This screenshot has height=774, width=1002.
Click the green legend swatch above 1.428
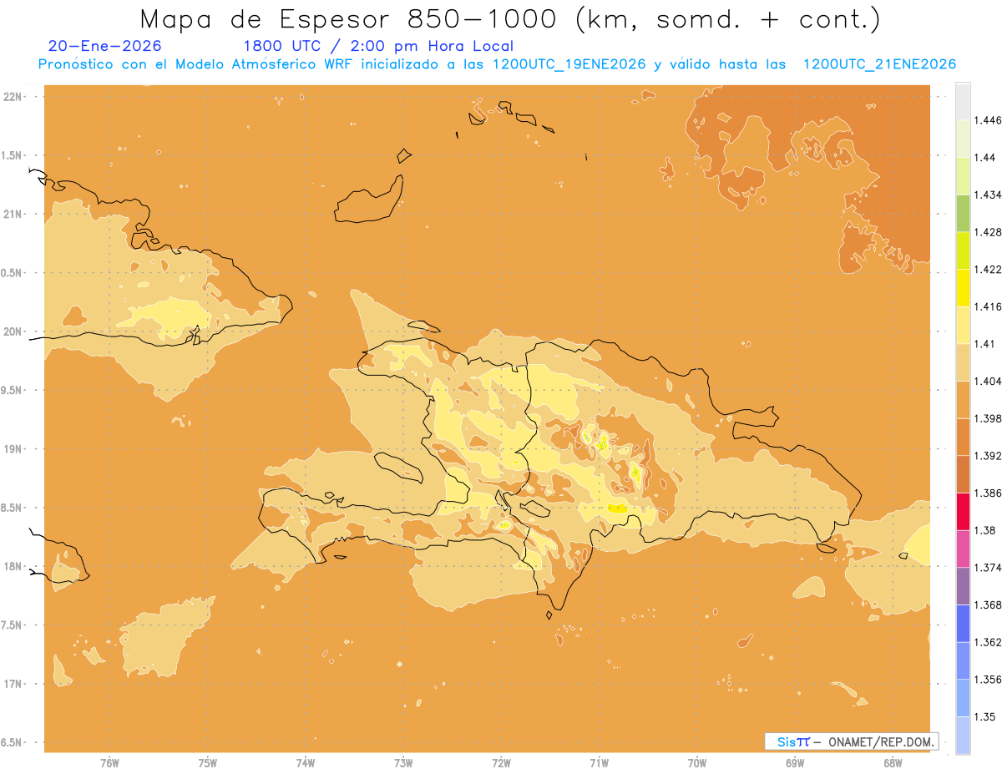963,213
